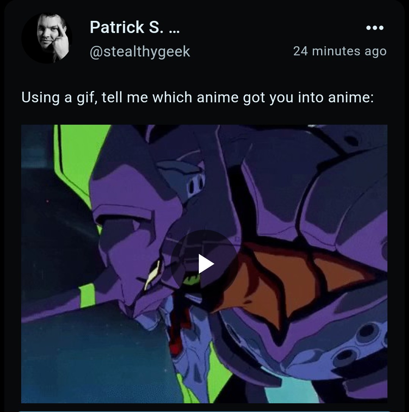This screenshot has width=409, height=412.
Task: Open the @stealthygeek handle profile
Action: click(x=140, y=52)
